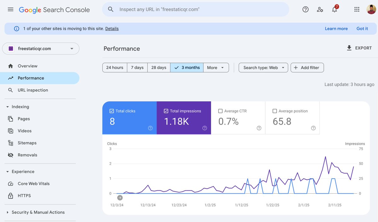This screenshot has height=222, width=378.
Task: Click the Google Search Console logo
Action: click(x=54, y=10)
